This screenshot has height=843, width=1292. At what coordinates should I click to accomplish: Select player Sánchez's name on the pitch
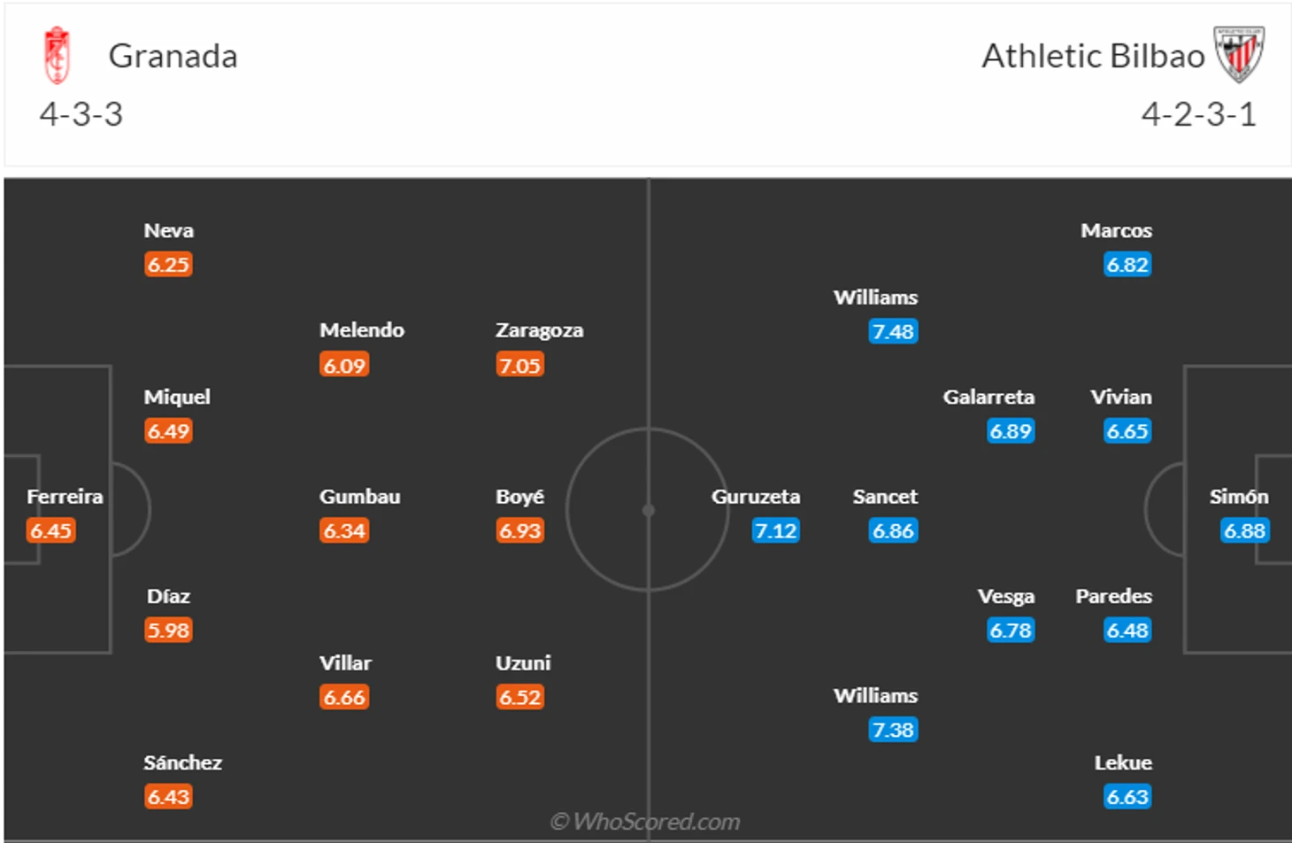click(183, 762)
